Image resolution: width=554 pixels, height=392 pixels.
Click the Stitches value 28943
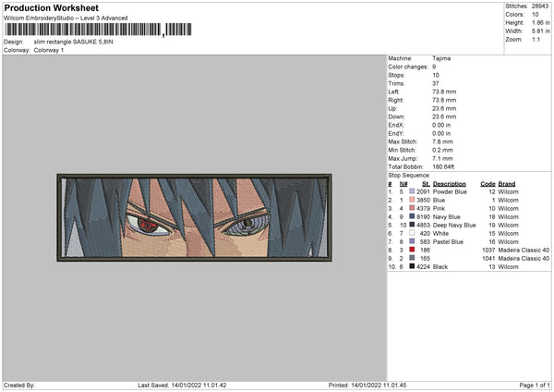coord(540,6)
